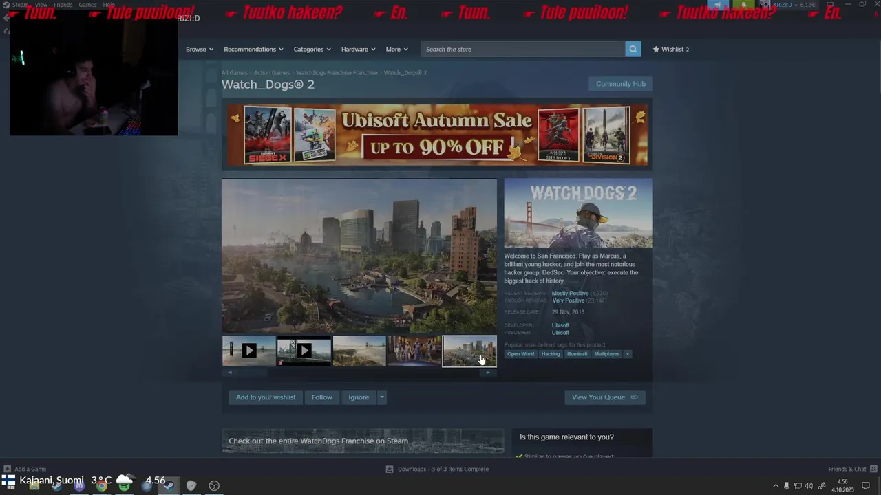Open Google Chrome from taskbar

click(x=102, y=485)
